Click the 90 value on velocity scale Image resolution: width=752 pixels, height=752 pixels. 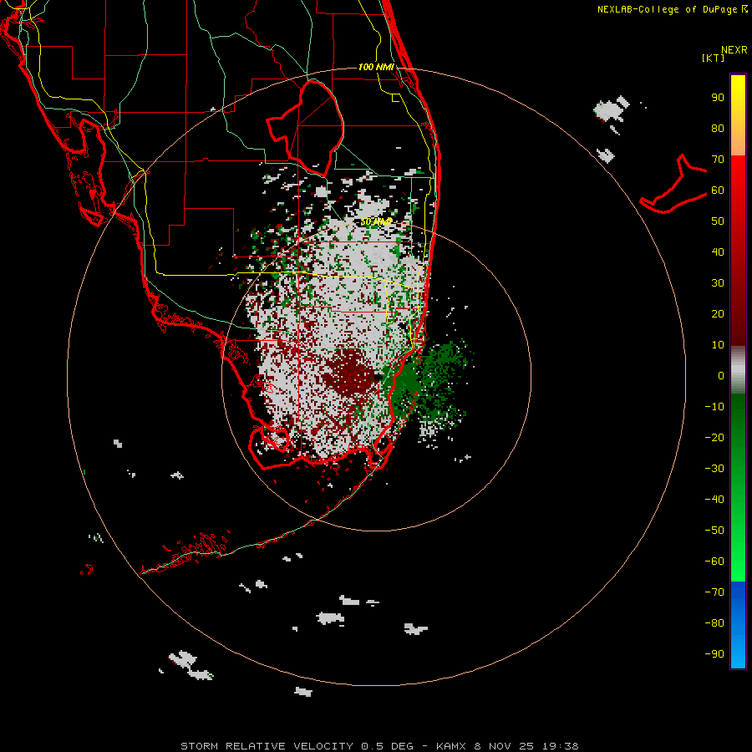(x=718, y=98)
